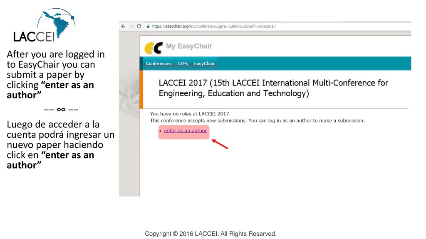Open the Conferences menu
The height and width of the screenshot is (239, 426).
(159, 63)
